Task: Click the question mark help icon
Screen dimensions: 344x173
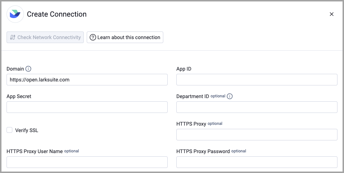Action: point(93,37)
